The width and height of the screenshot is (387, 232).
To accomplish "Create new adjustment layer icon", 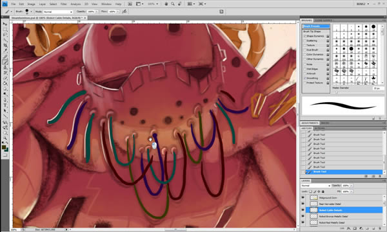I will (x=361, y=229).
